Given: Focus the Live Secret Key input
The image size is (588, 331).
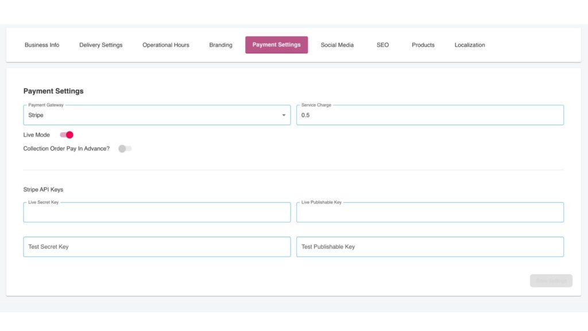Looking at the screenshot, I should click(x=157, y=213).
